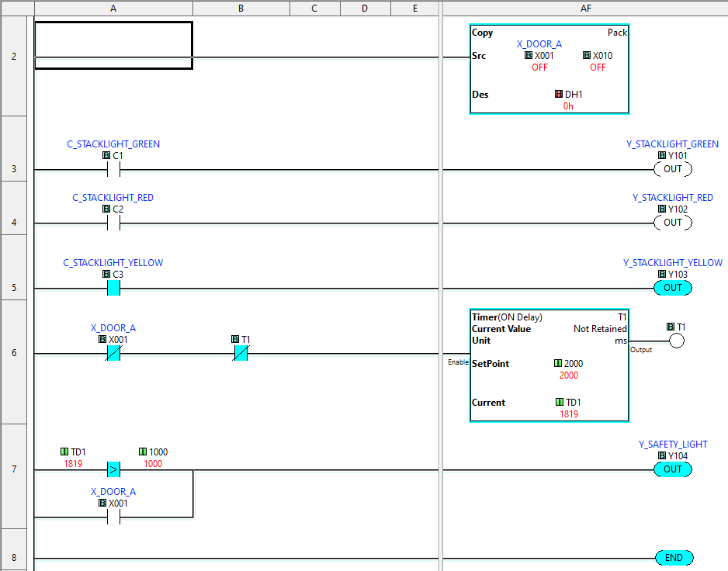Select rung number 5 header
The height and width of the screenshot is (571, 728).
[x=14, y=268]
